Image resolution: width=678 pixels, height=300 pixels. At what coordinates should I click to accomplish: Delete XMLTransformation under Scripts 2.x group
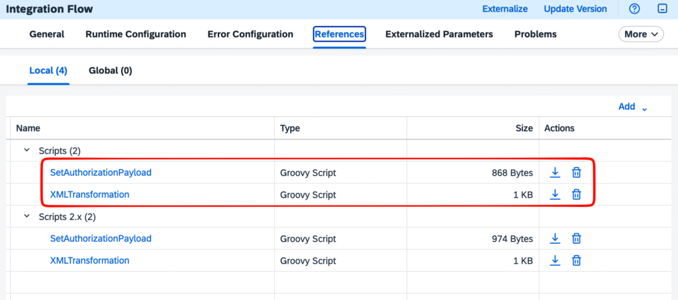[577, 260]
